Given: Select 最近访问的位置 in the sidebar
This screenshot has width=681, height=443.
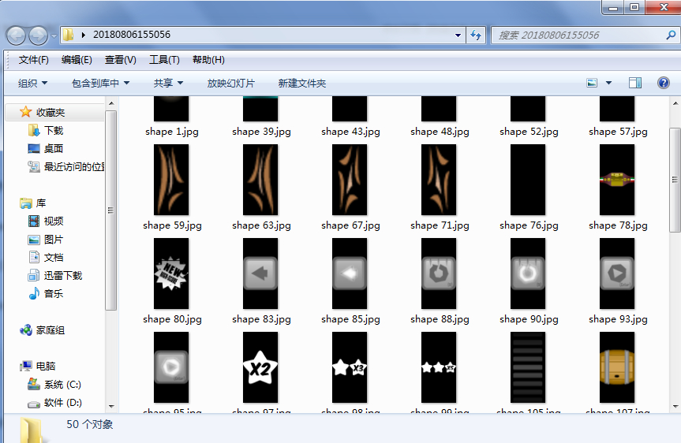Looking at the screenshot, I should point(66,166).
